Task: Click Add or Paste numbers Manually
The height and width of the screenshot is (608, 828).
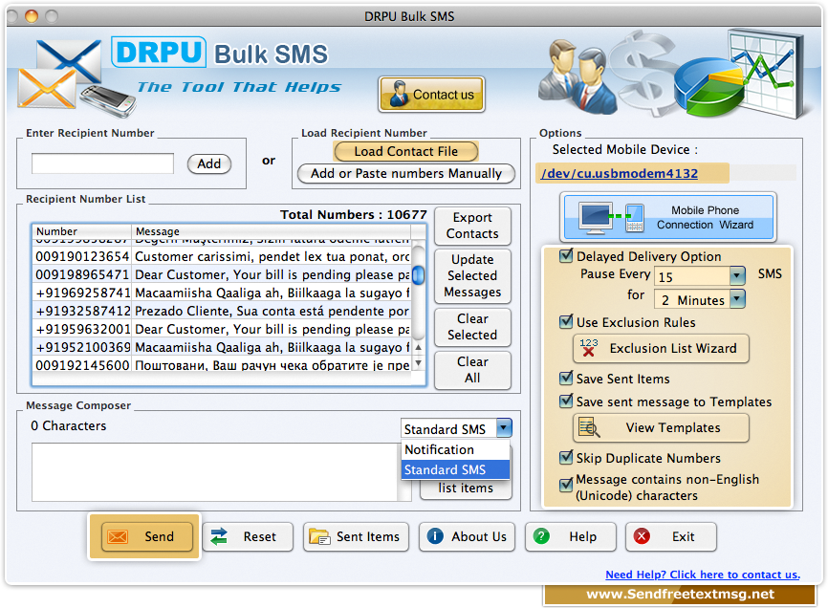Action: pyautogui.click(x=405, y=174)
